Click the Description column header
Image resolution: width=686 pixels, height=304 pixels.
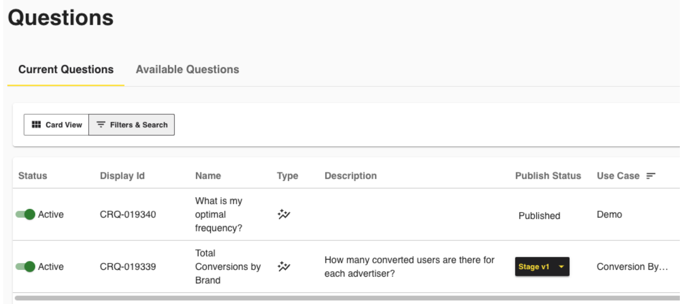350,176
